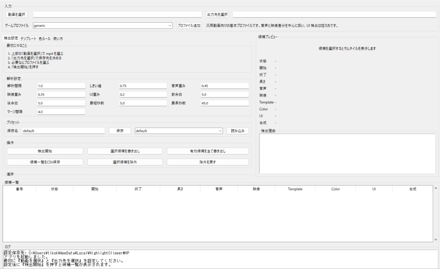Click instruction '4.『検出開始』を押す'
Screen dimensions: 440x269
coord(23,67)
